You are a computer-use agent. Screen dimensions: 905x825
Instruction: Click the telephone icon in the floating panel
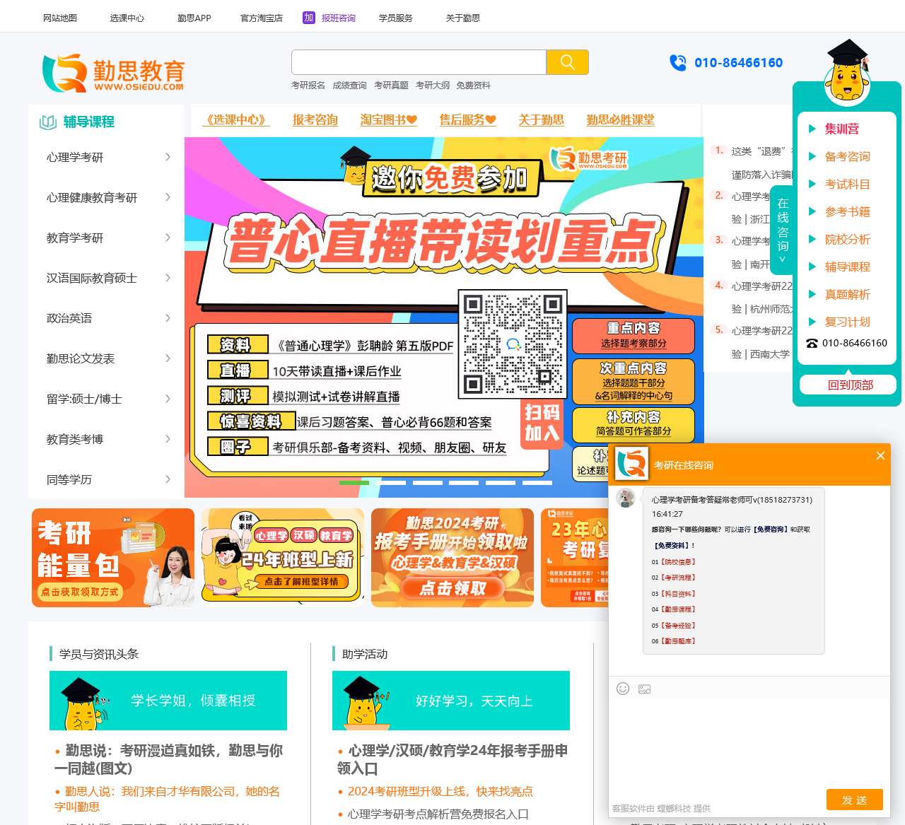click(812, 344)
